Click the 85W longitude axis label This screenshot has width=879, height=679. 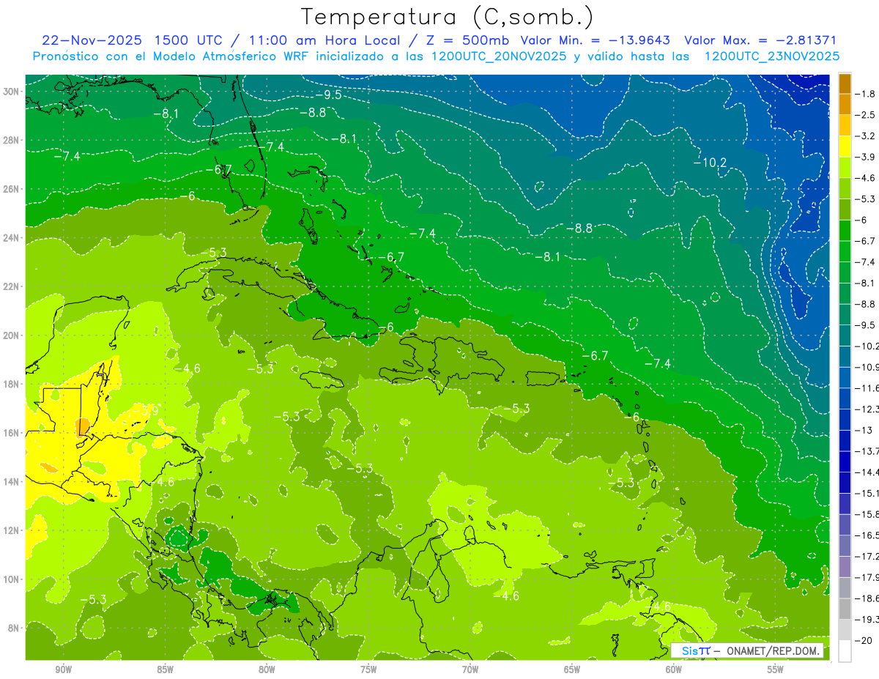(164, 670)
